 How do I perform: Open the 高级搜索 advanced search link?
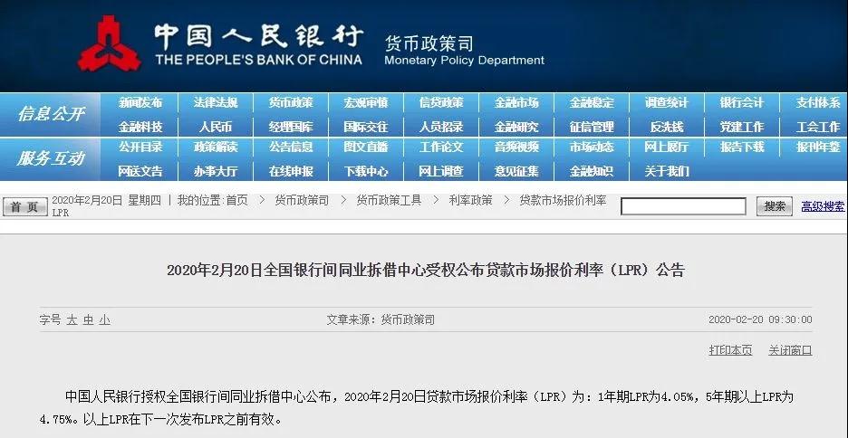coord(823,206)
